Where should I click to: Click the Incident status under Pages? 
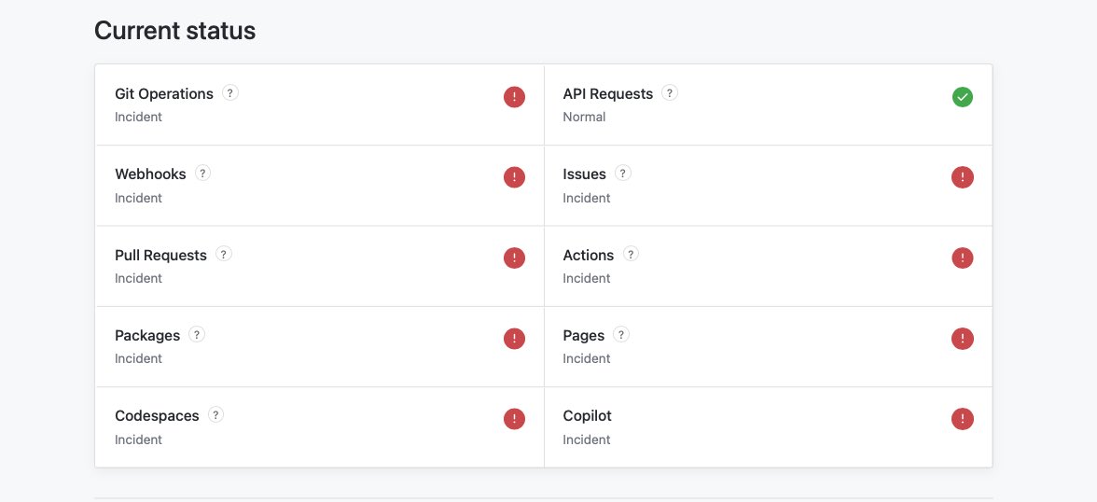(x=587, y=358)
